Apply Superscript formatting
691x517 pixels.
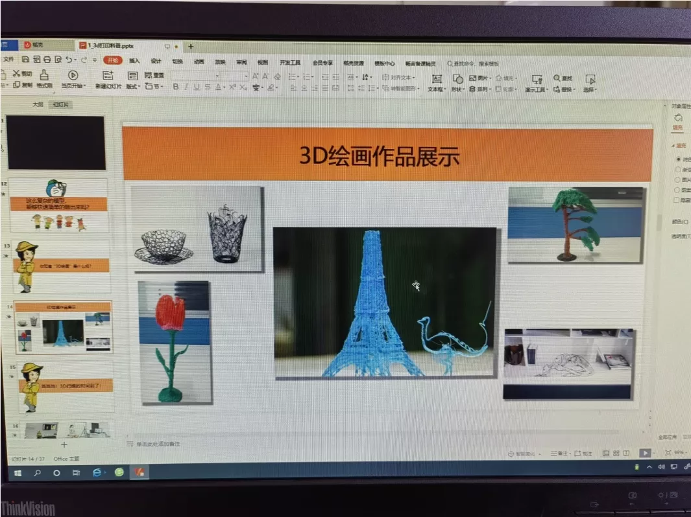(232, 87)
